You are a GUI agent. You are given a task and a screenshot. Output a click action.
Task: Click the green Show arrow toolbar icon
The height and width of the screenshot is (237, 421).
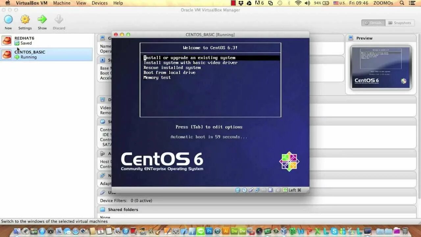pos(42,19)
